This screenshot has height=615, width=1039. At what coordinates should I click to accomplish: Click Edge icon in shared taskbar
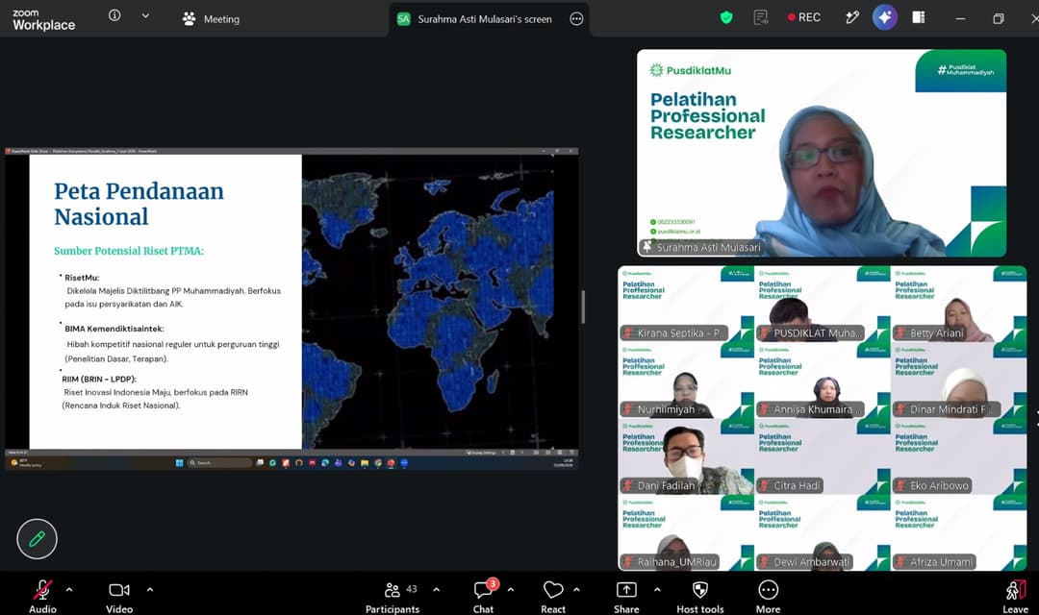pos(325,463)
